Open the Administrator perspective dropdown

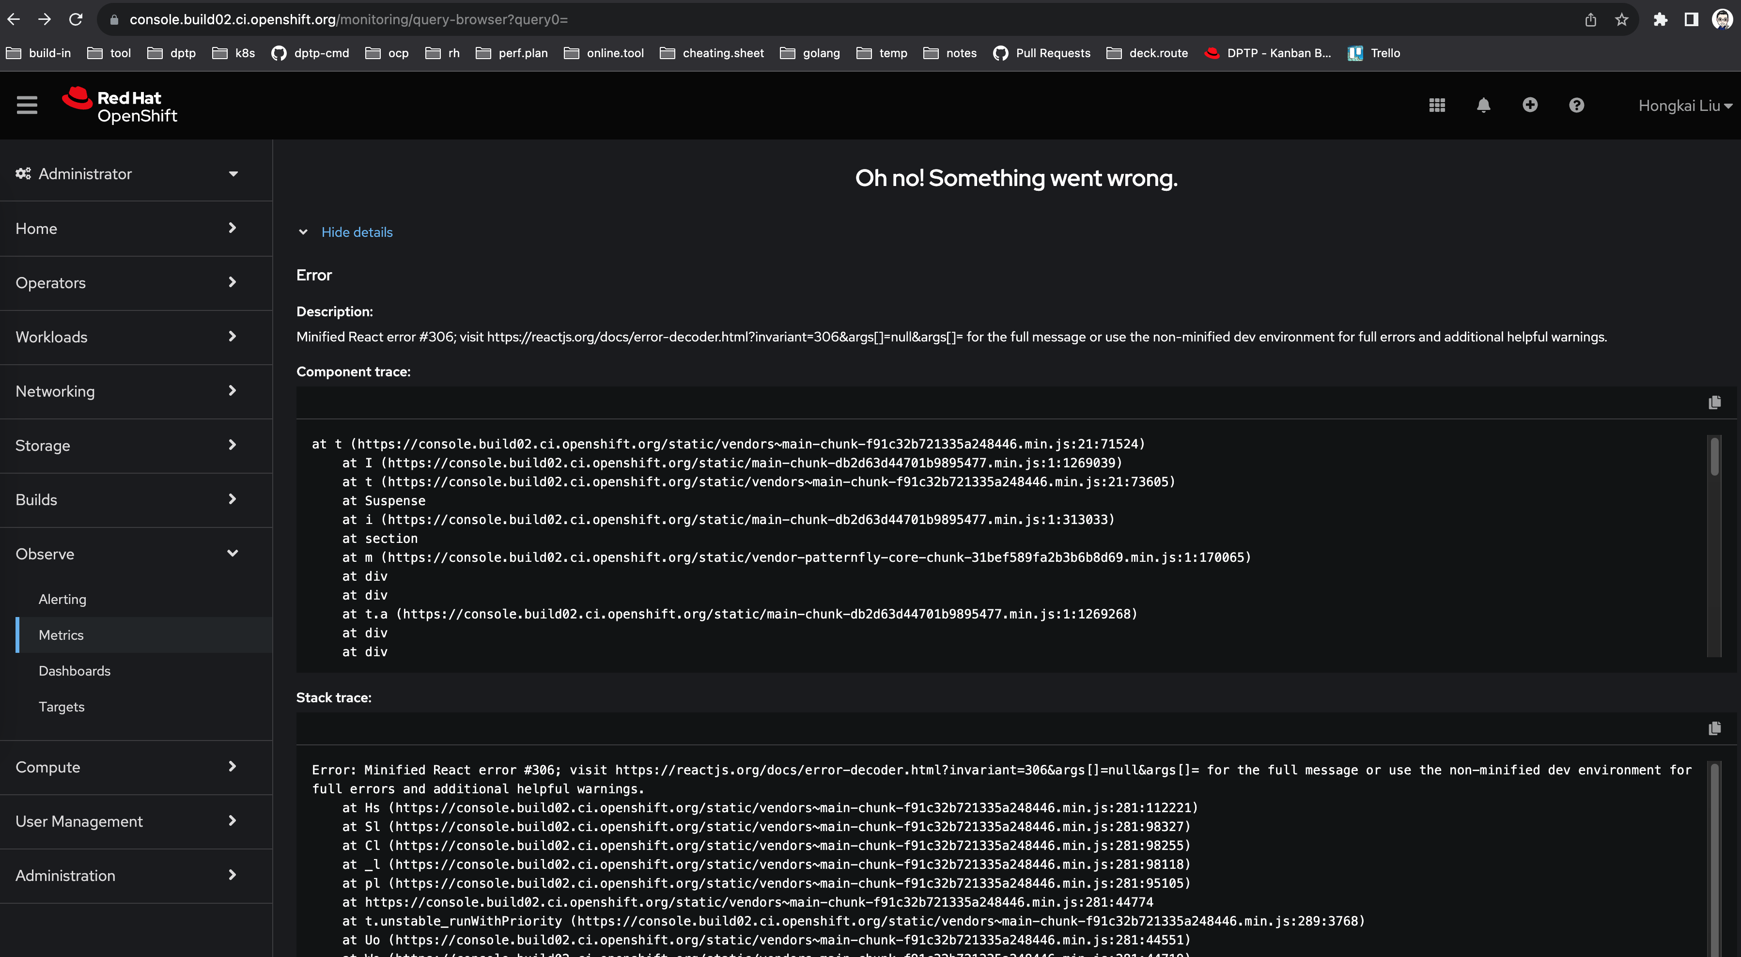tap(128, 174)
